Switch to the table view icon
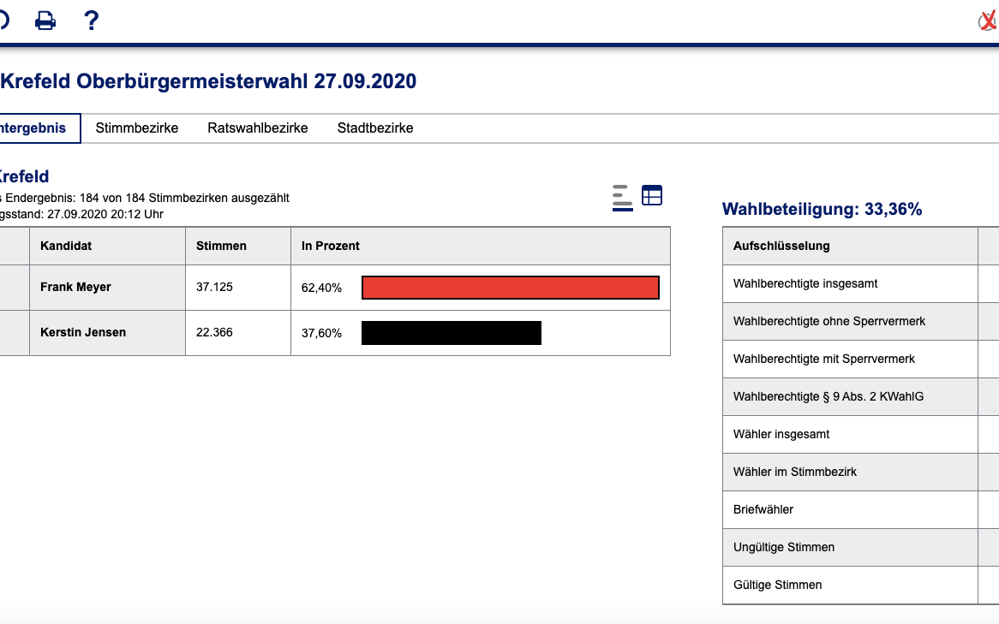The image size is (999, 624). (x=652, y=196)
